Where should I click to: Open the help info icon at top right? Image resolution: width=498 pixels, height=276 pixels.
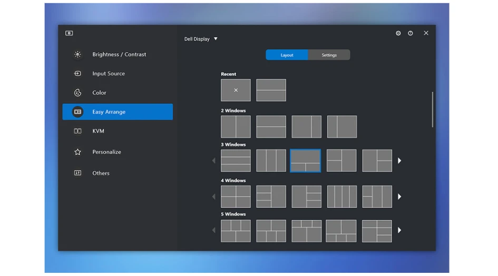click(x=411, y=33)
